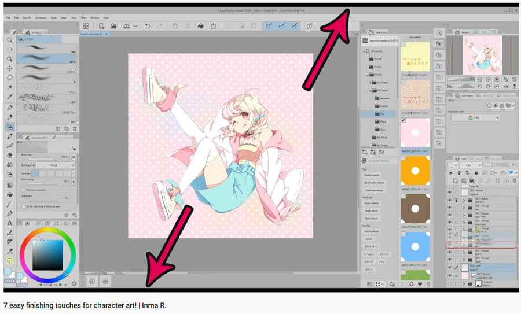Open the Layer menu
This screenshot has height=314, width=521.
(x=53, y=18)
